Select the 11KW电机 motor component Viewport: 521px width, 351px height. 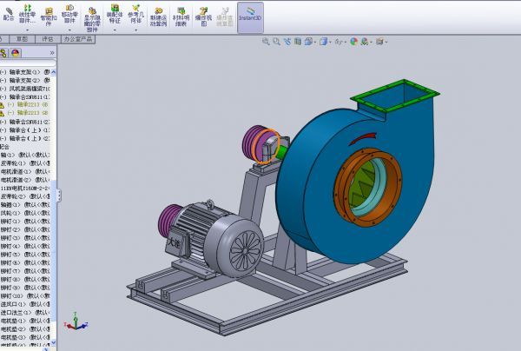(25, 189)
